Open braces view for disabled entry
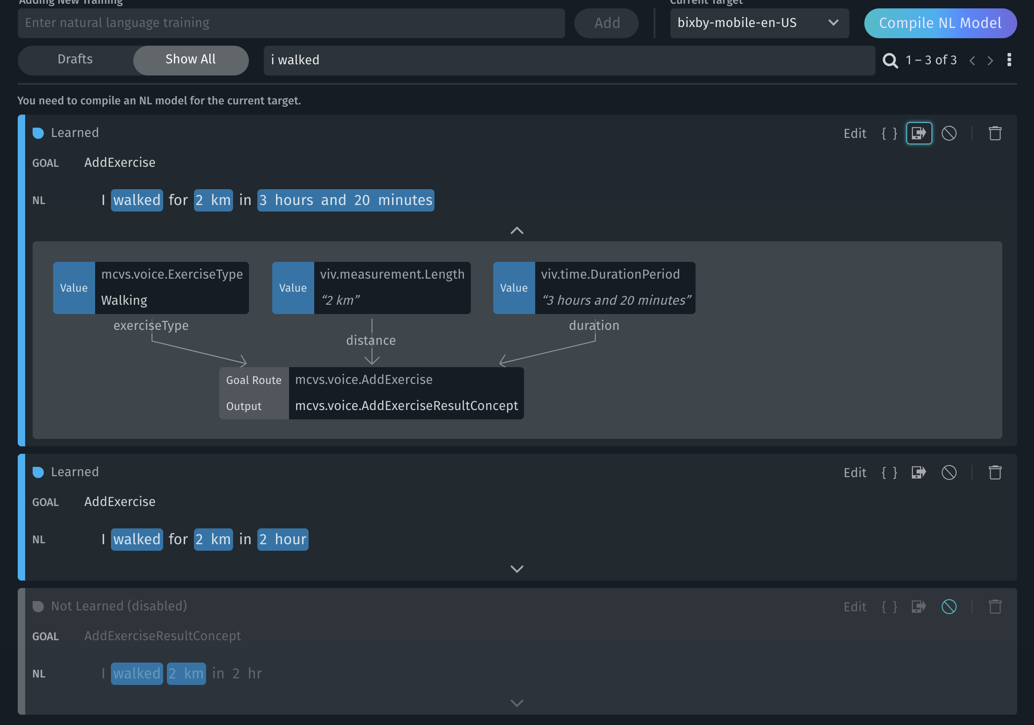Screen dimensions: 1034x725 [889, 607]
